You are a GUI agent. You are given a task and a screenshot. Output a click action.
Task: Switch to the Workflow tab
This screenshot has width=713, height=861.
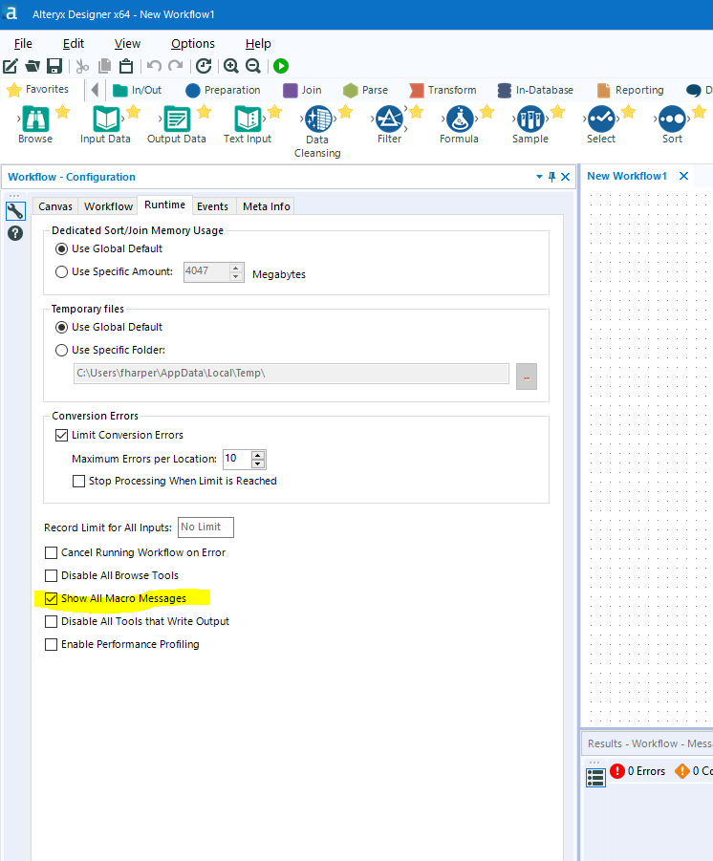pos(108,206)
